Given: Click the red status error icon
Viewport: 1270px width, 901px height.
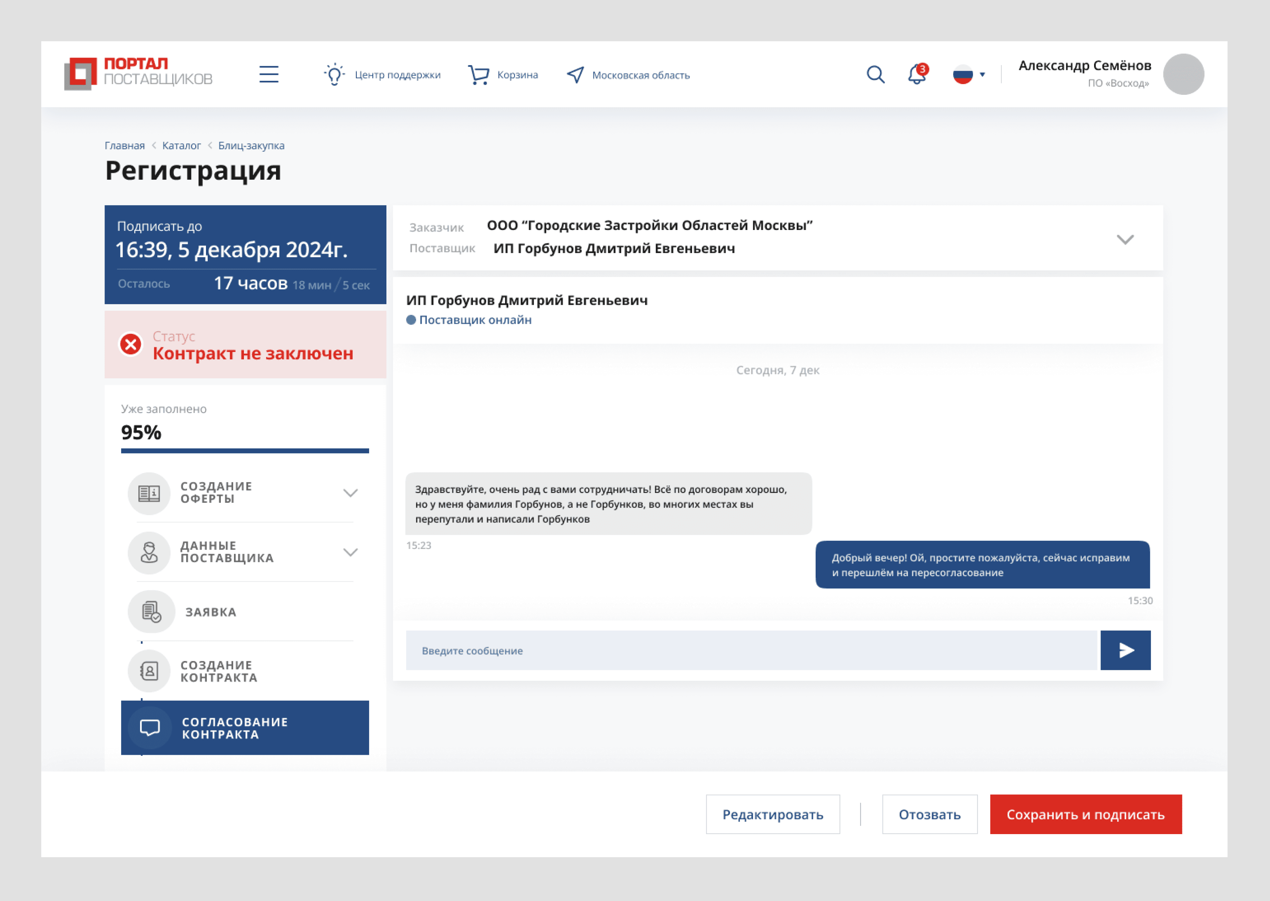Looking at the screenshot, I should pyautogui.click(x=131, y=344).
